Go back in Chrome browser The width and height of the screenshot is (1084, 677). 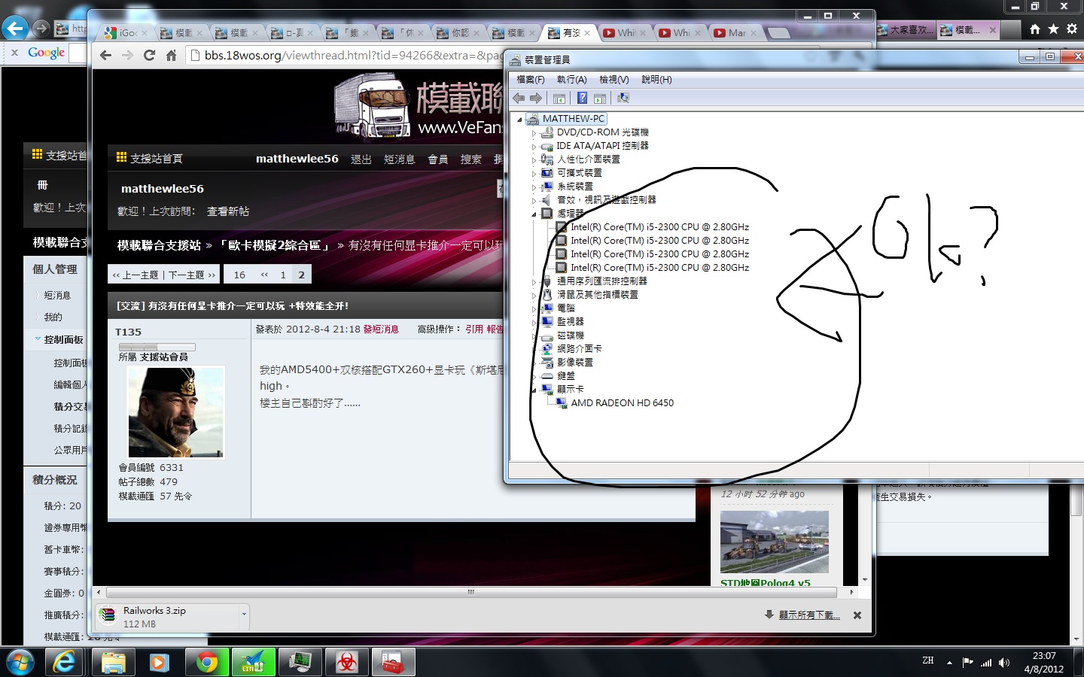[x=105, y=55]
